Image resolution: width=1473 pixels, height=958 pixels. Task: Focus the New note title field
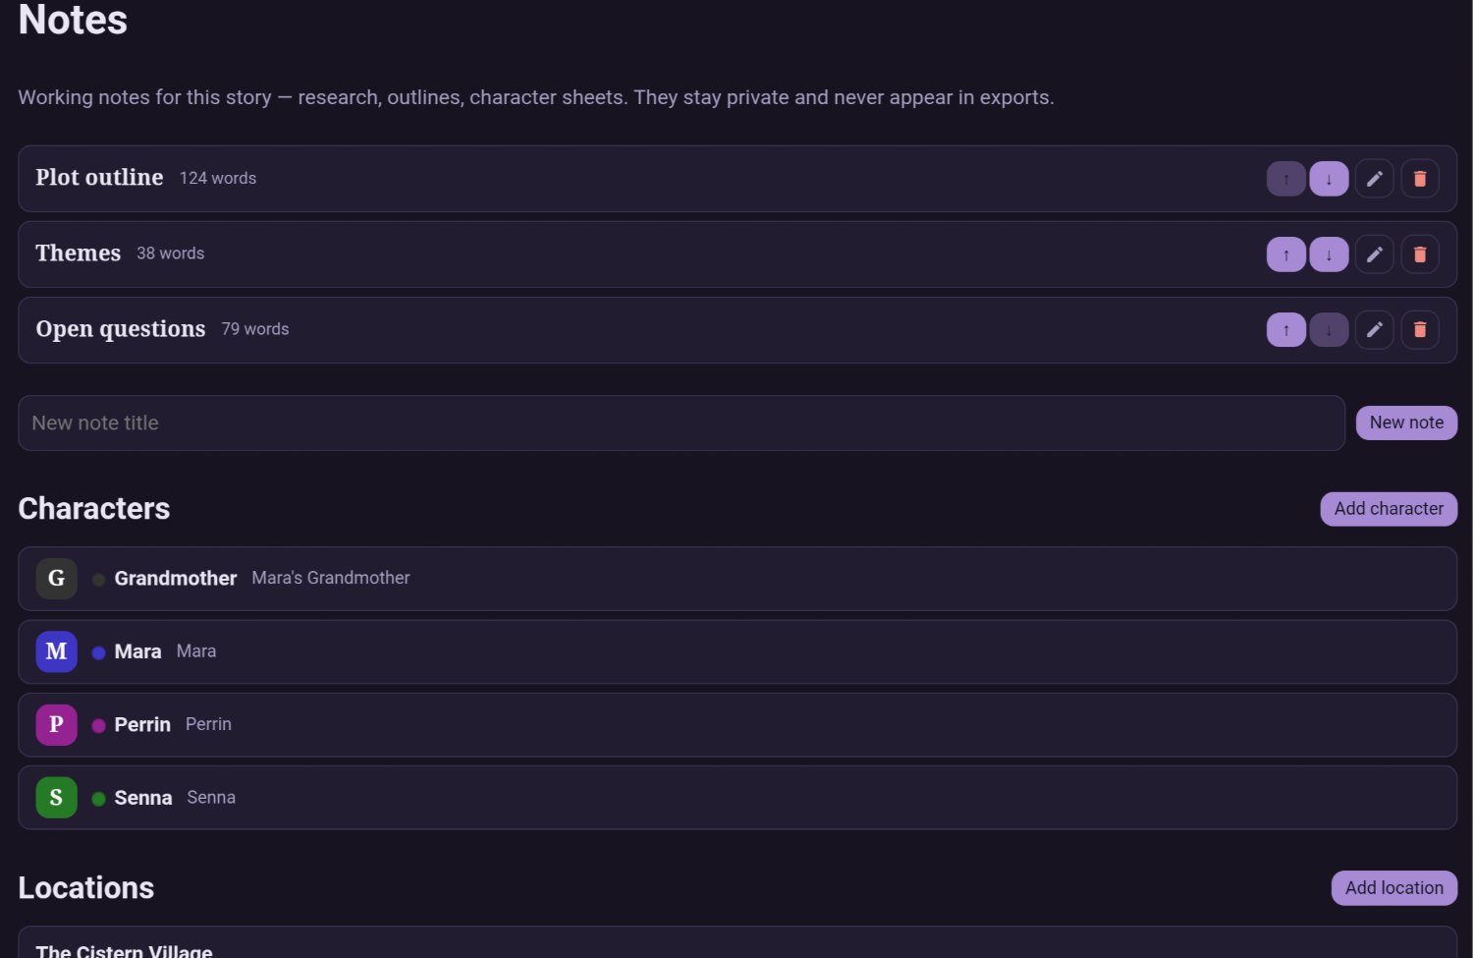pos(682,423)
